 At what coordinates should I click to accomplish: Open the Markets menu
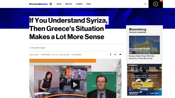coord(69,4)
